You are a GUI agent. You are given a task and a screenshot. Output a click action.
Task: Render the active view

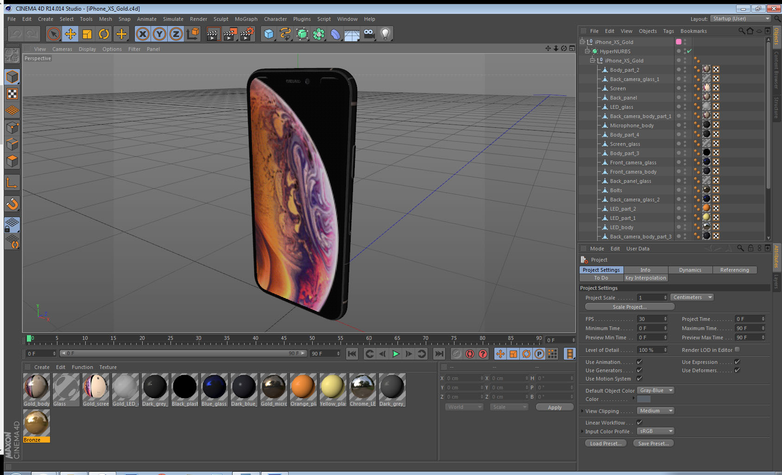[x=213, y=34]
